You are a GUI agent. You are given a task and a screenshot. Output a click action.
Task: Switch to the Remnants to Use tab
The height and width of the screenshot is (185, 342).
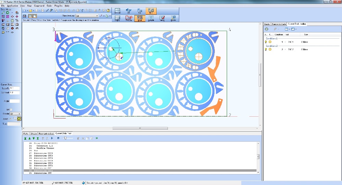click(45, 133)
